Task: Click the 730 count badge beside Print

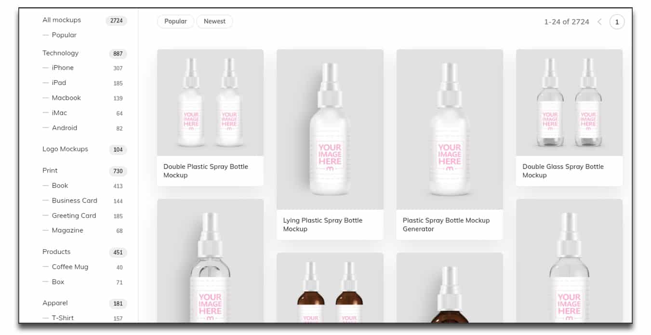Action: coord(118,171)
